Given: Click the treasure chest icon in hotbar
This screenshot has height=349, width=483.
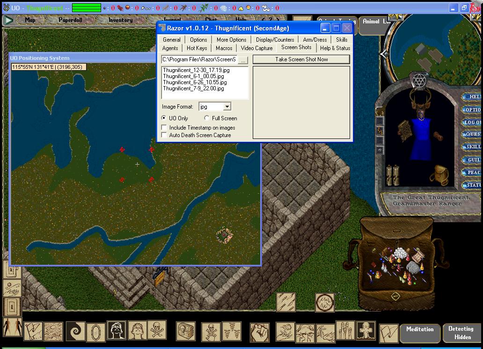Looking at the screenshot, I should [186, 331].
